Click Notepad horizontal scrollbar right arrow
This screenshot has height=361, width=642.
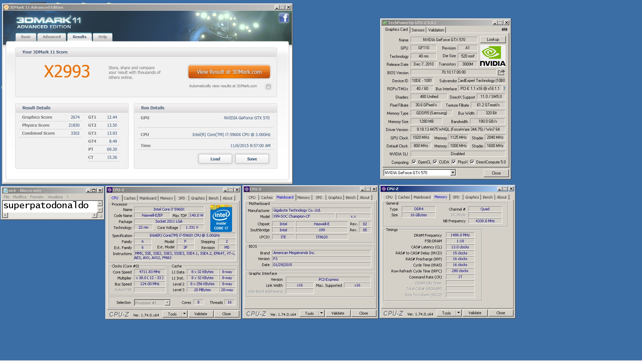coord(94,216)
